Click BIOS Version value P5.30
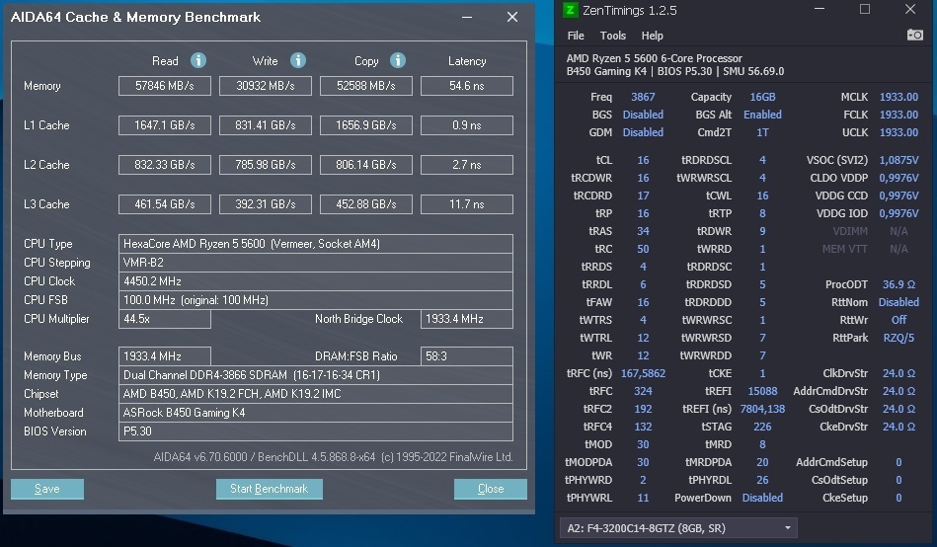This screenshot has width=937, height=547. point(316,431)
